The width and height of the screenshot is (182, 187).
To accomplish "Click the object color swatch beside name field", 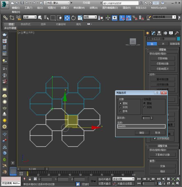I will click(178, 39).
